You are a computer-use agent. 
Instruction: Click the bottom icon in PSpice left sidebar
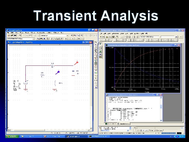(100, 57)
